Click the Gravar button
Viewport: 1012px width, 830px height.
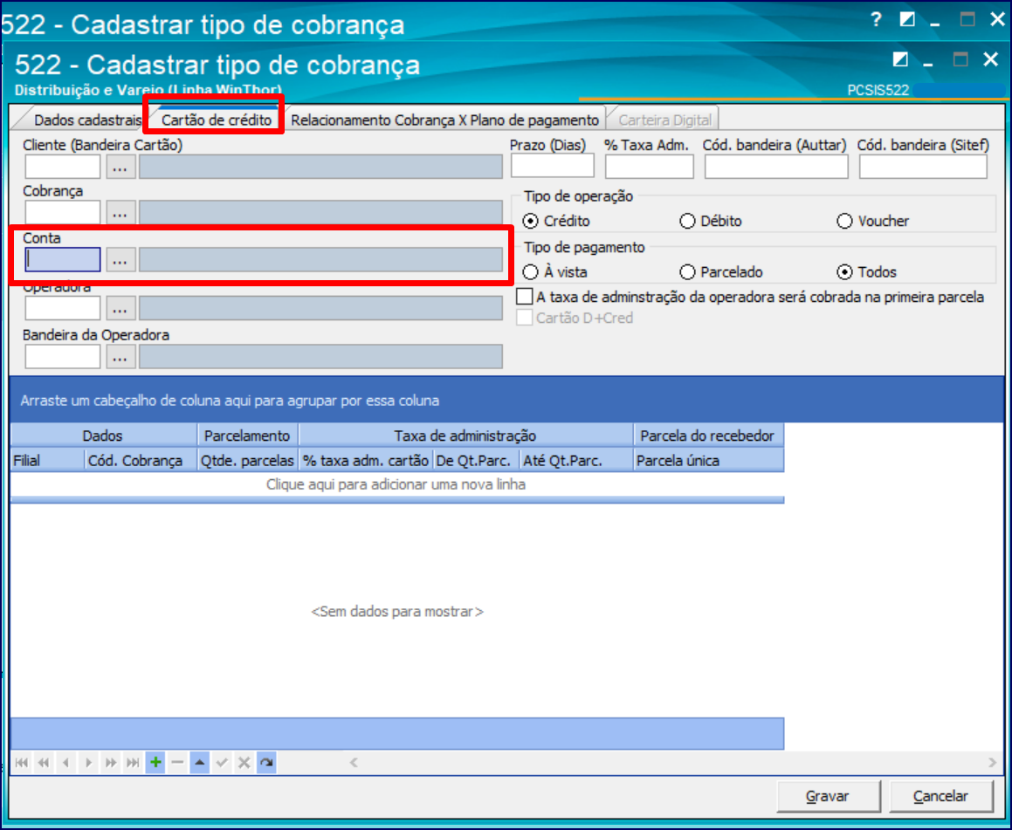pyautogui.click(x=828, y=797)
